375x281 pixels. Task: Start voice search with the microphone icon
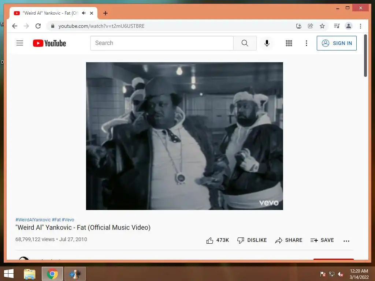[267, 43]
